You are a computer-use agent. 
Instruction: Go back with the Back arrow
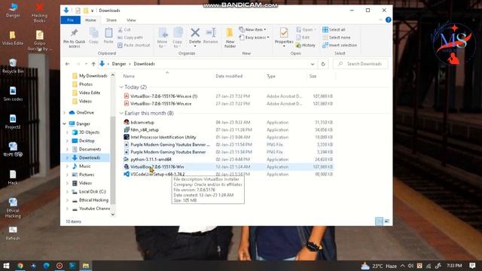(67, 64)
